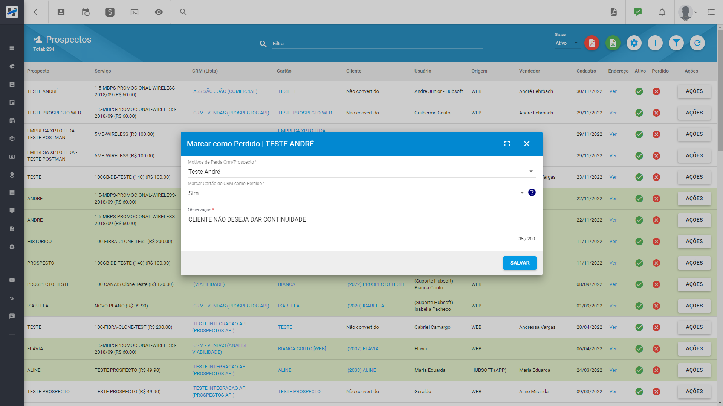This screenshot has height=406, width=723.
Task: Click the Filtrar search field
Action: 377,44
